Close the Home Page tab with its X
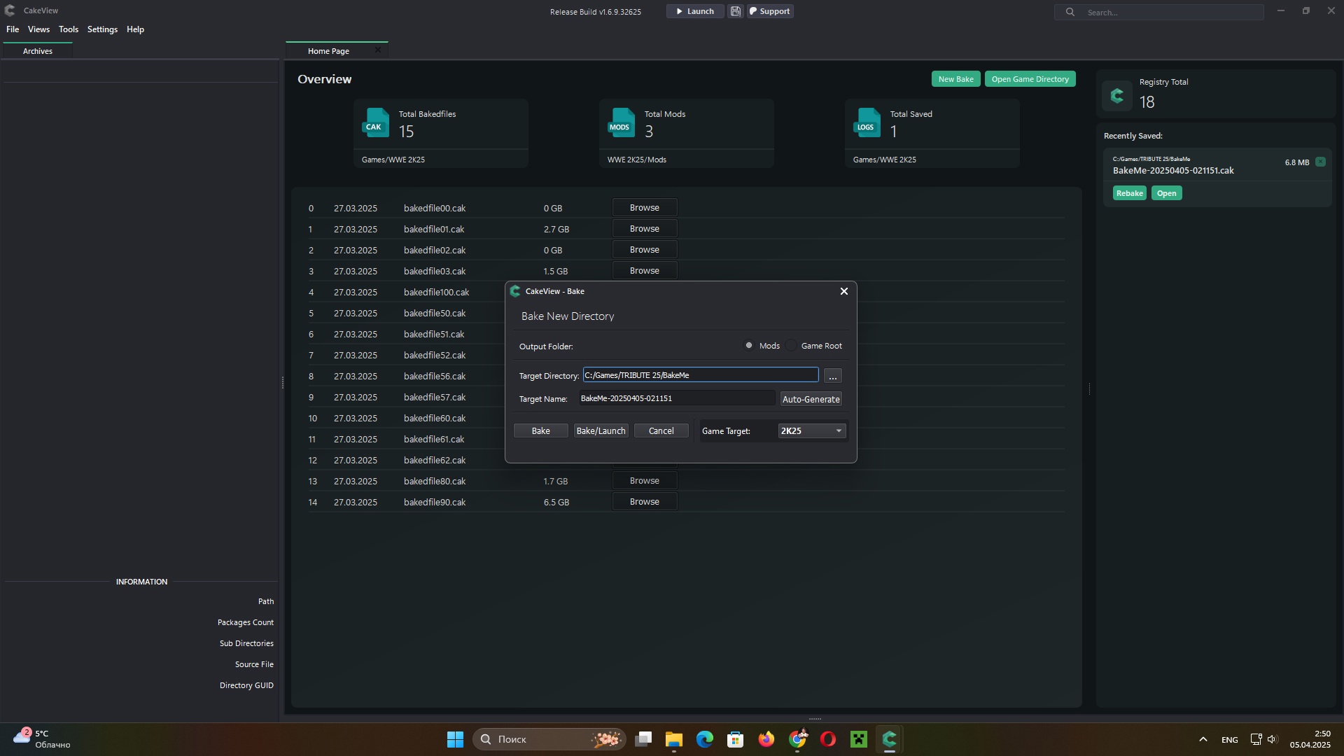The width and height of the screenshot is (1344, 756). (x=378, y=50)
